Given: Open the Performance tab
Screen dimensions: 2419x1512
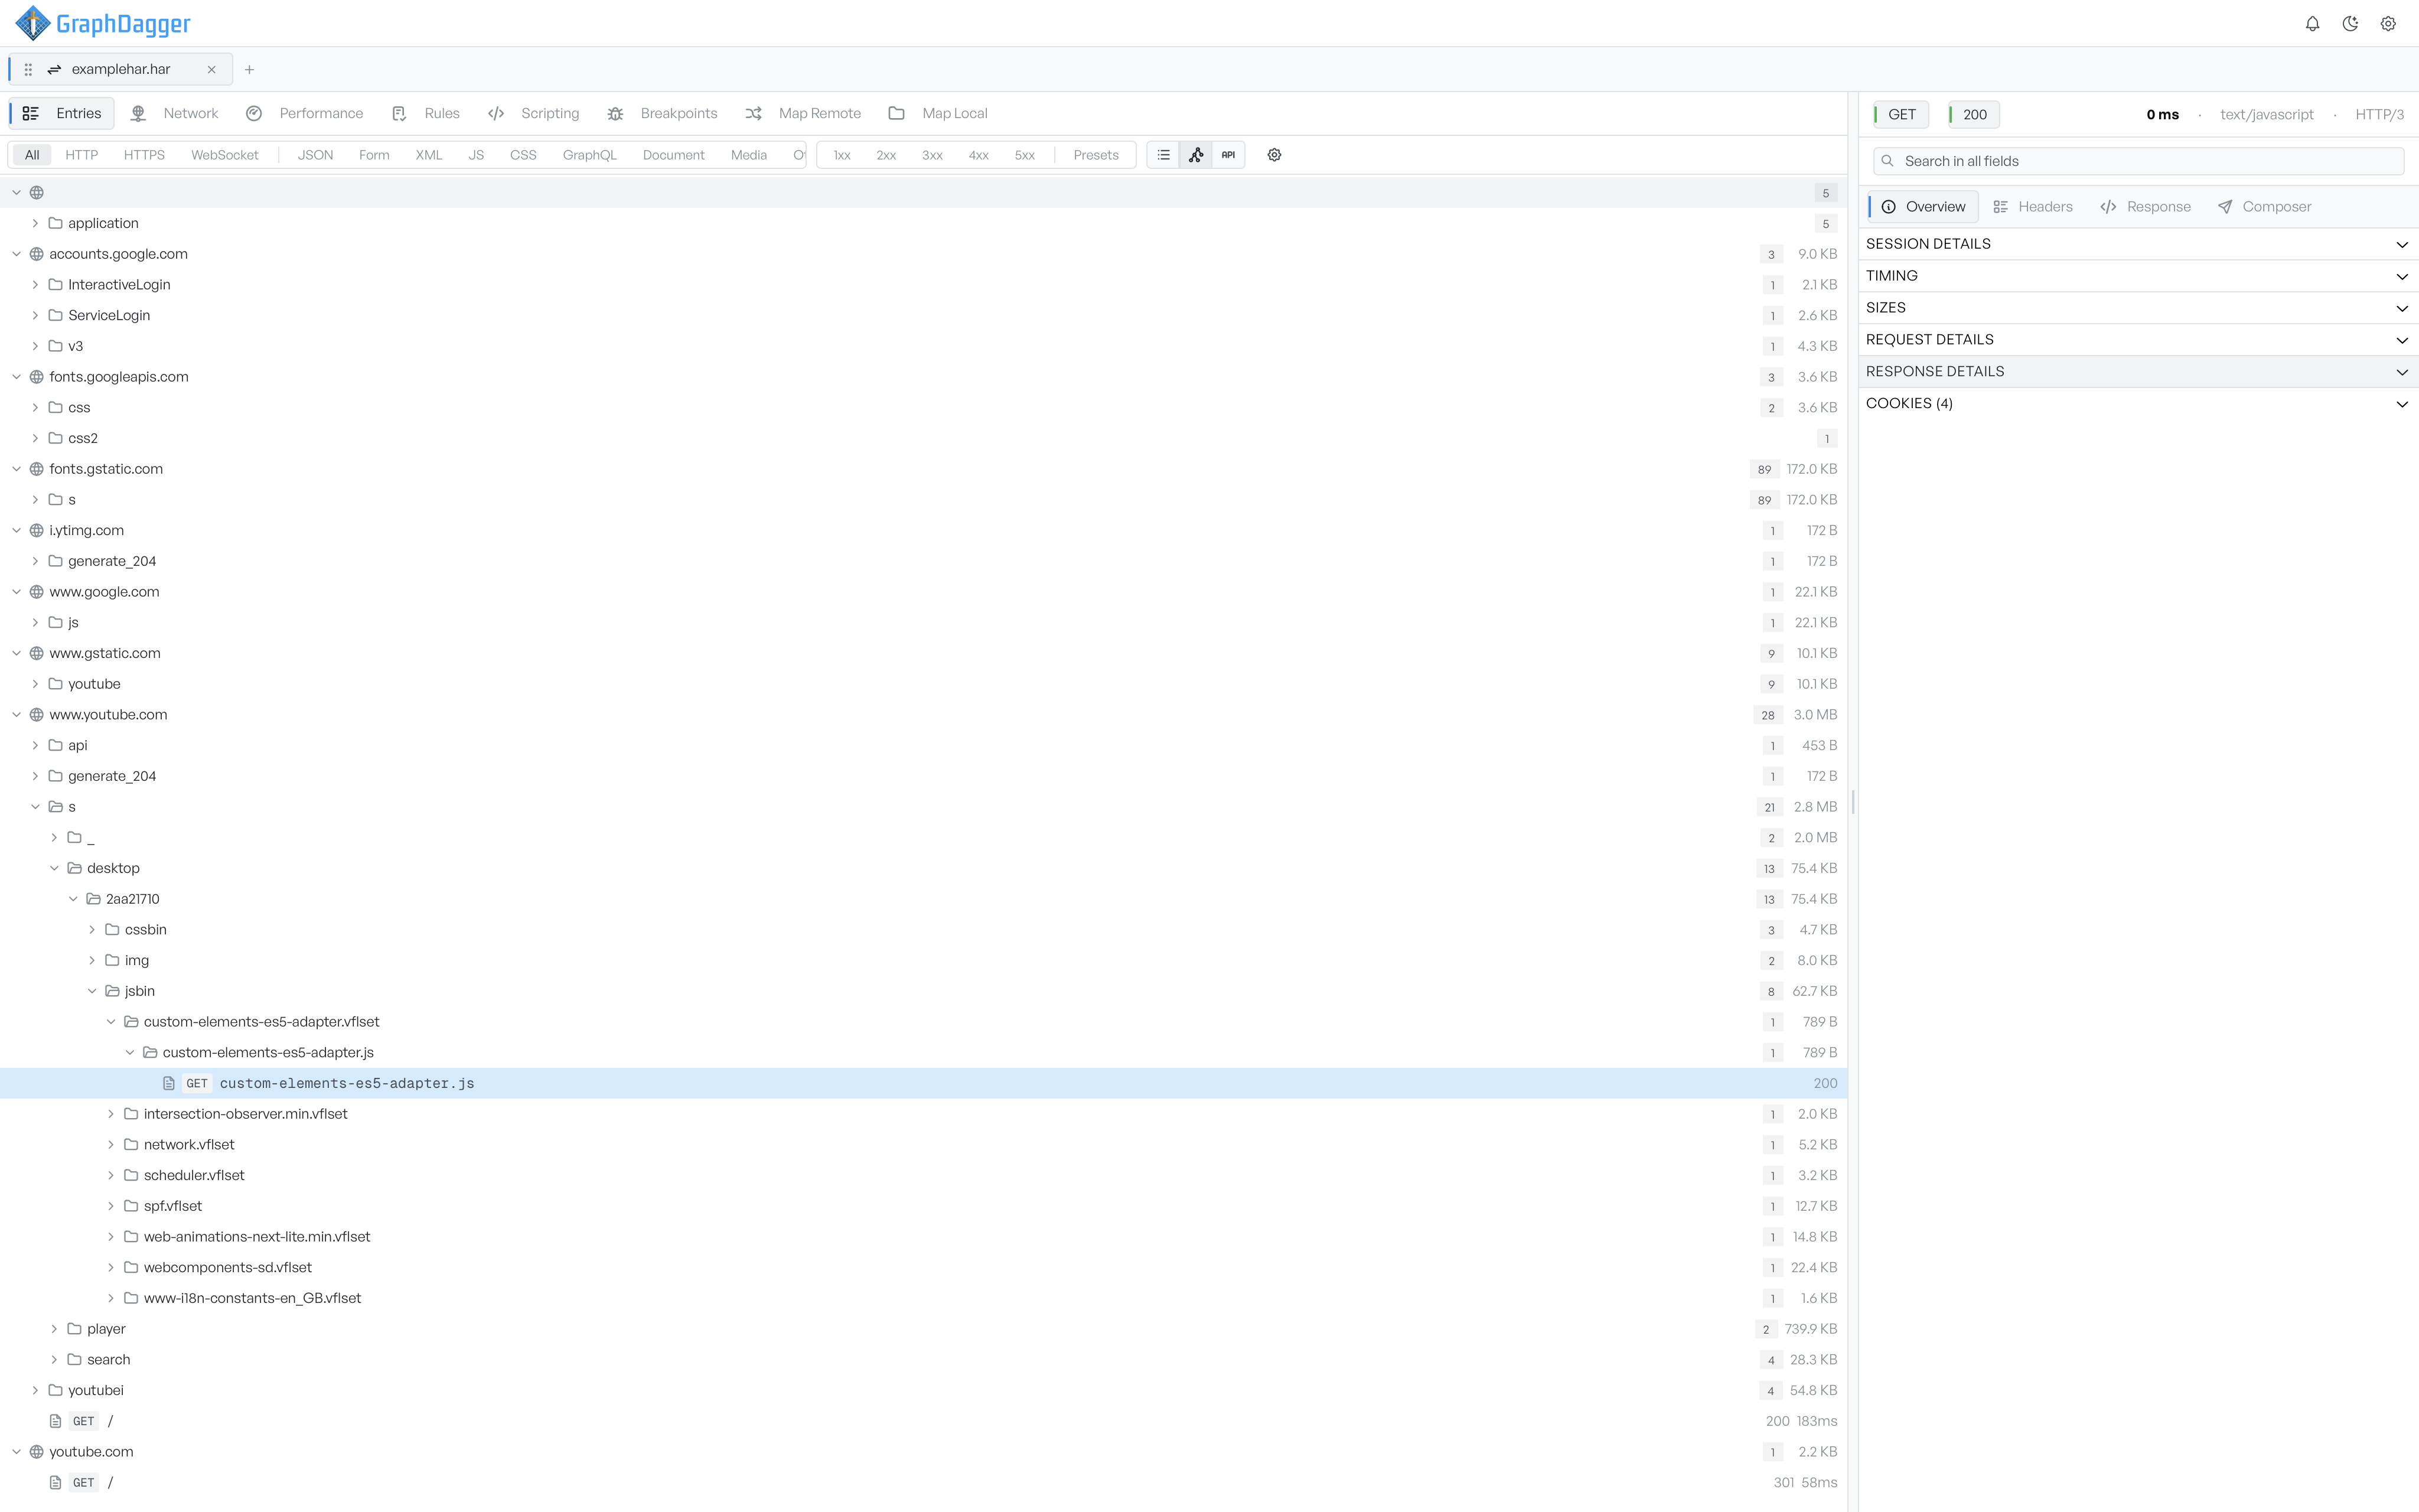Looking at the screenshot, I should (x=305, y=113).
